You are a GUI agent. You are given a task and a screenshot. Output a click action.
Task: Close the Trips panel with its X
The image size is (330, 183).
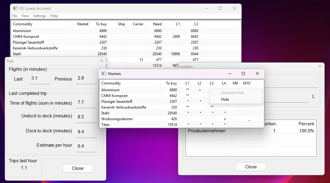coord(102,61)
